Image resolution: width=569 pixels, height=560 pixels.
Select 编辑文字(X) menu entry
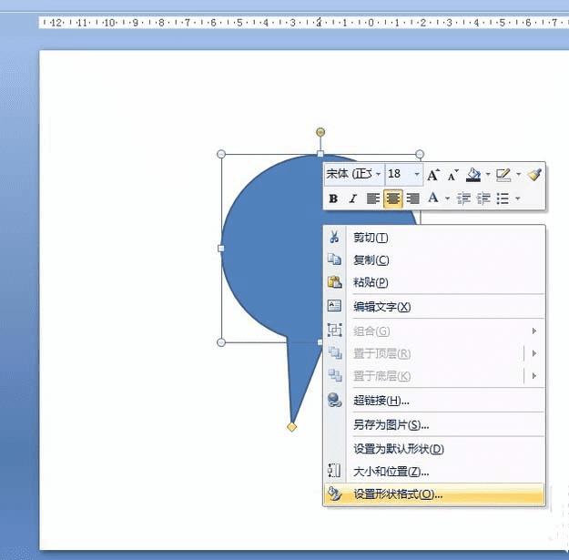point(434,307)
